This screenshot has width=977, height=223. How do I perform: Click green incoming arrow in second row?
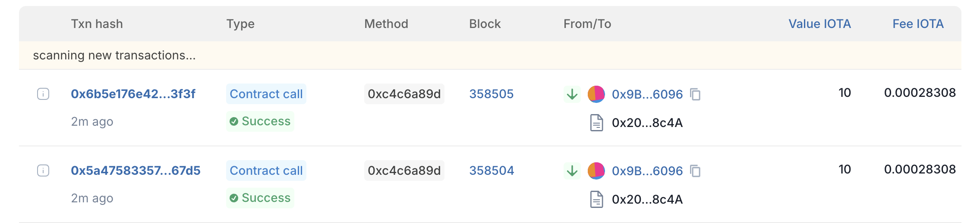(572, 171)
